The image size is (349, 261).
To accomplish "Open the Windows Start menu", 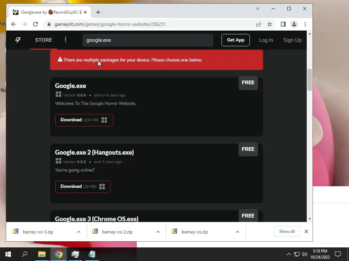I will click(x=8, y=254).
